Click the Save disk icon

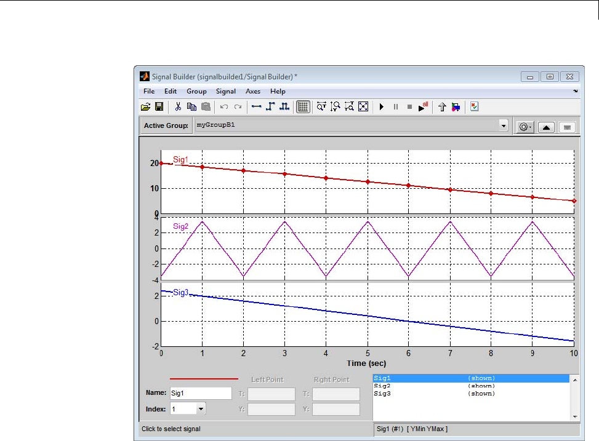pyautogui.click(x=159, y=107)
